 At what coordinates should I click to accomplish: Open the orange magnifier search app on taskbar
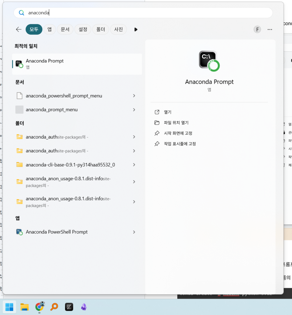tap(54, 307)
